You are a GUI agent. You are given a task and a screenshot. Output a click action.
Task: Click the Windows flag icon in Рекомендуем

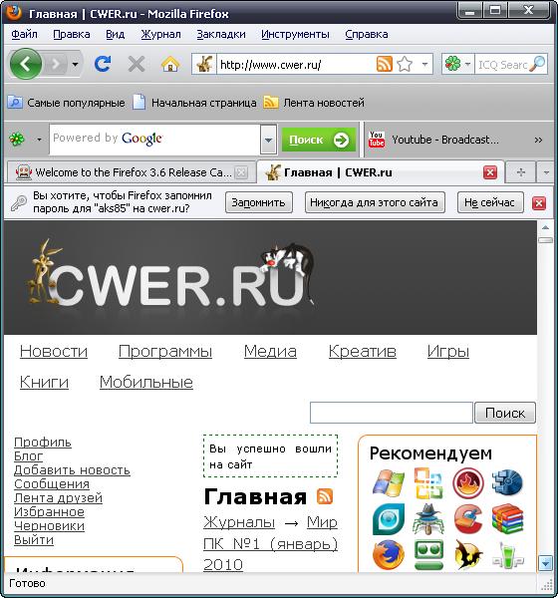point(389,483)
